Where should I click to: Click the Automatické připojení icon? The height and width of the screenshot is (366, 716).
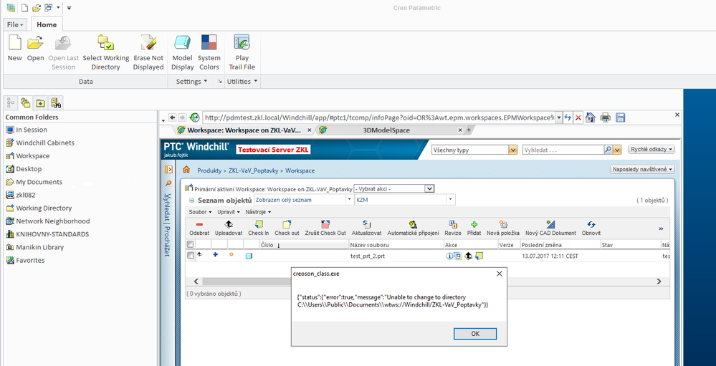click(x=412, y=225)
